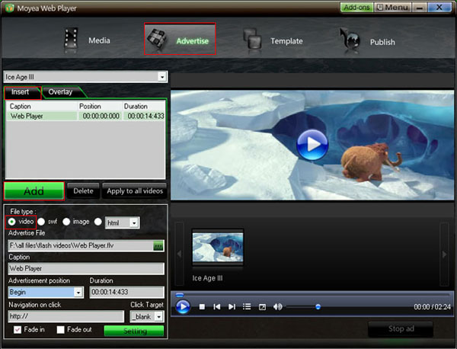Mute audio with the speaker icon
Image resolution: width=457 pixels, height=349 pixels.
coord(277,307)
